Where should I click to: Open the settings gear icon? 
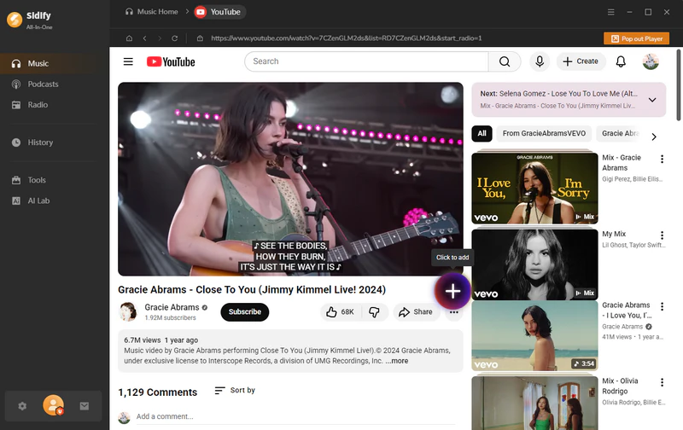click(x=22, y=406)
